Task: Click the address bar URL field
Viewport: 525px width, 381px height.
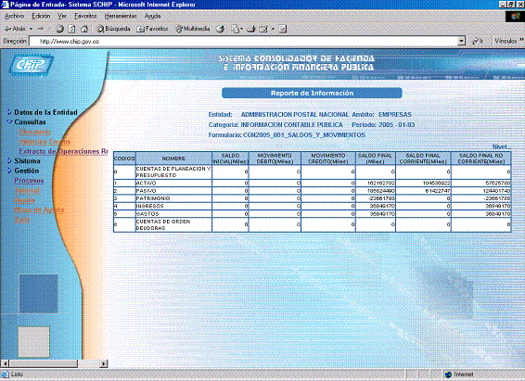Action: 244,41
